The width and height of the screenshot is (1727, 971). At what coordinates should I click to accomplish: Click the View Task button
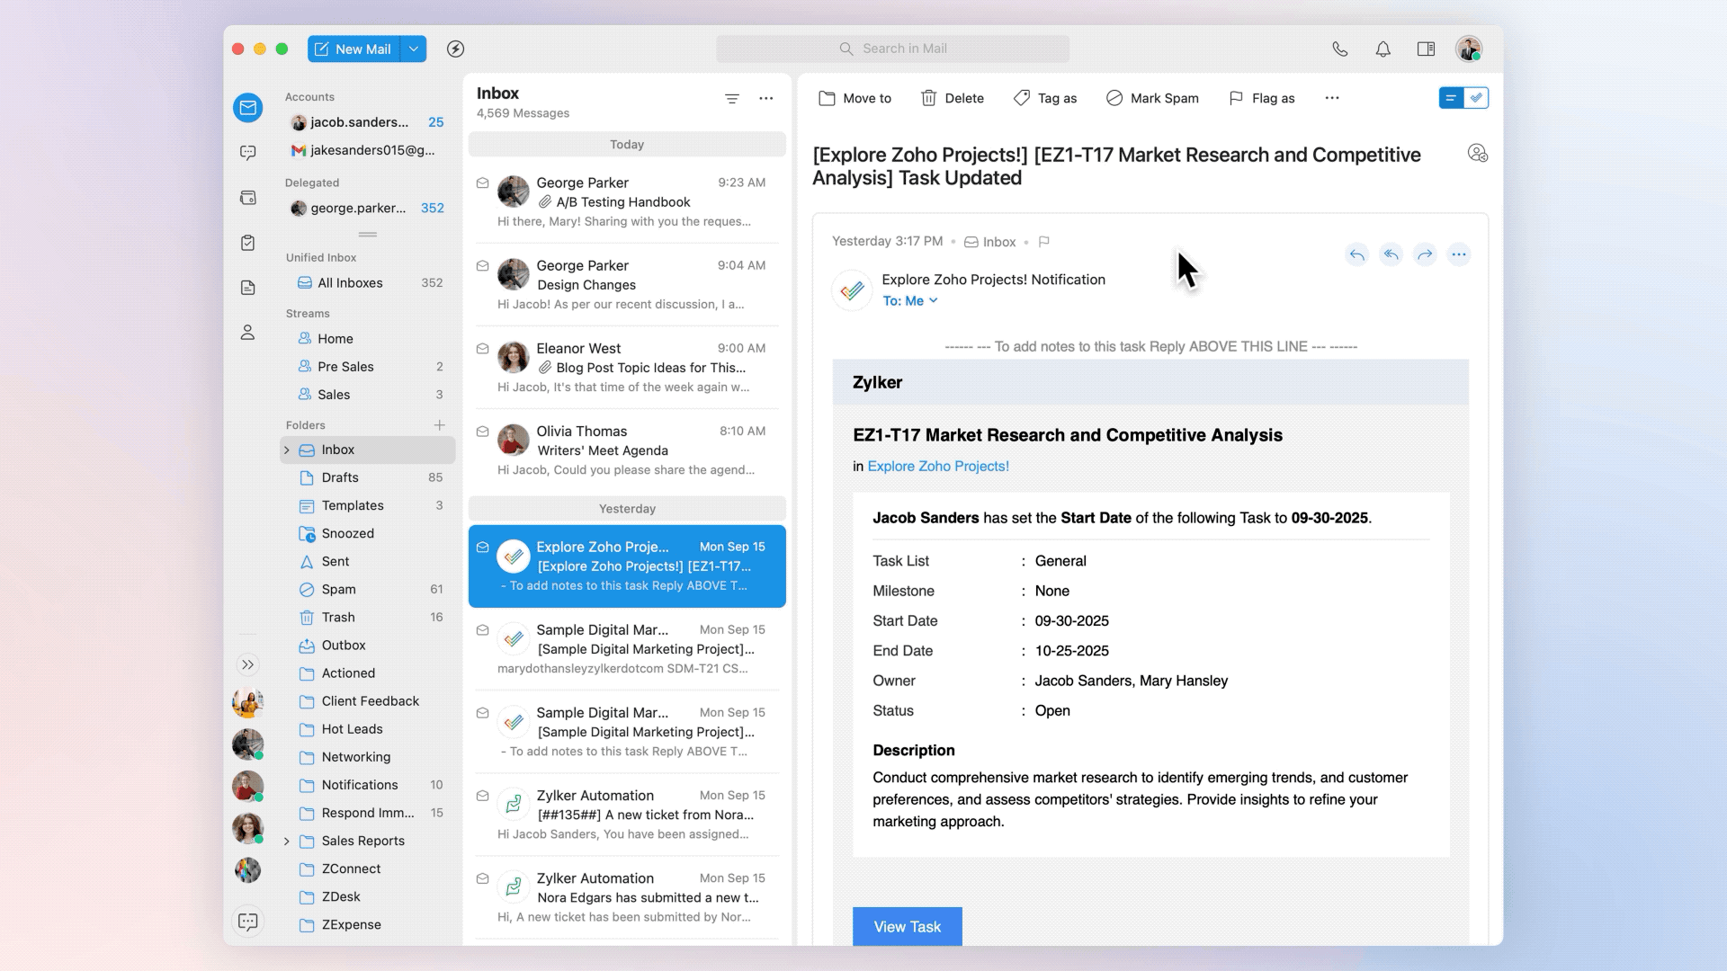(x=907, y=926)
